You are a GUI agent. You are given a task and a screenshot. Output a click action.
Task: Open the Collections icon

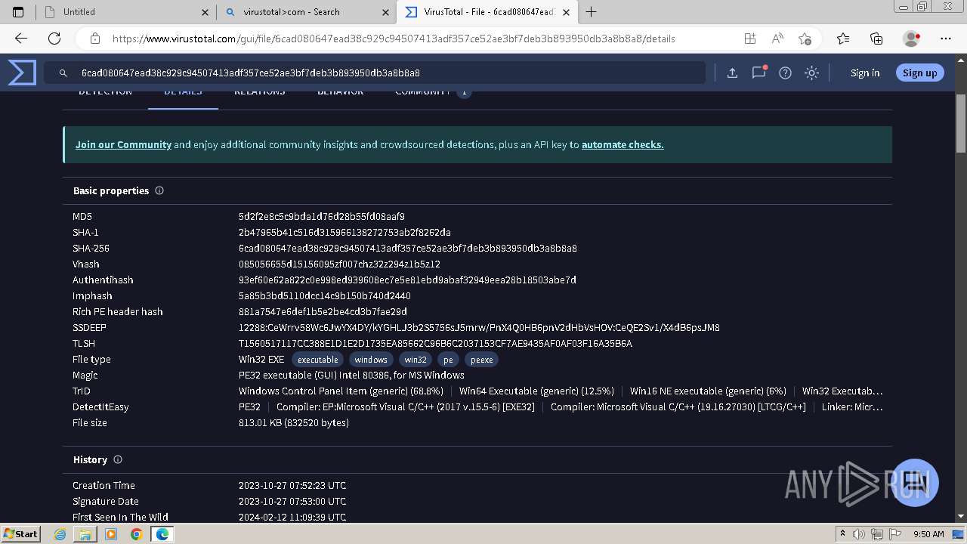(x=876, y=39)
